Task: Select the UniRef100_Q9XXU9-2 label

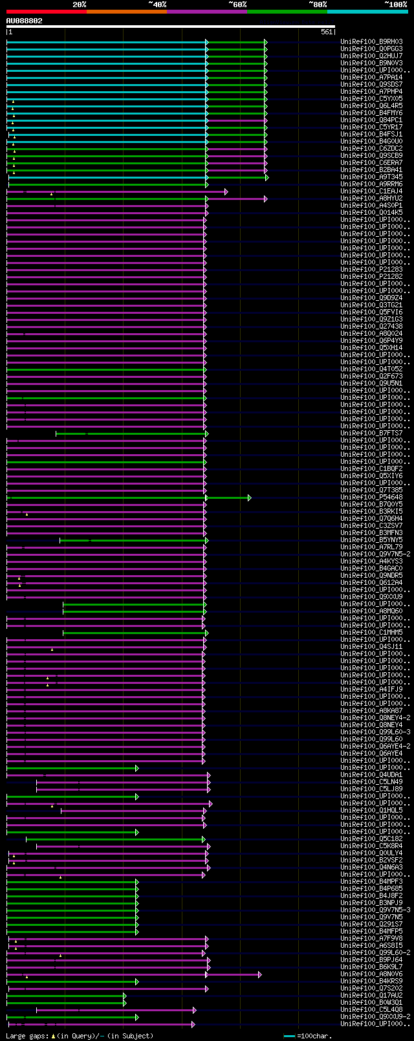Action: click(376, 1016)
